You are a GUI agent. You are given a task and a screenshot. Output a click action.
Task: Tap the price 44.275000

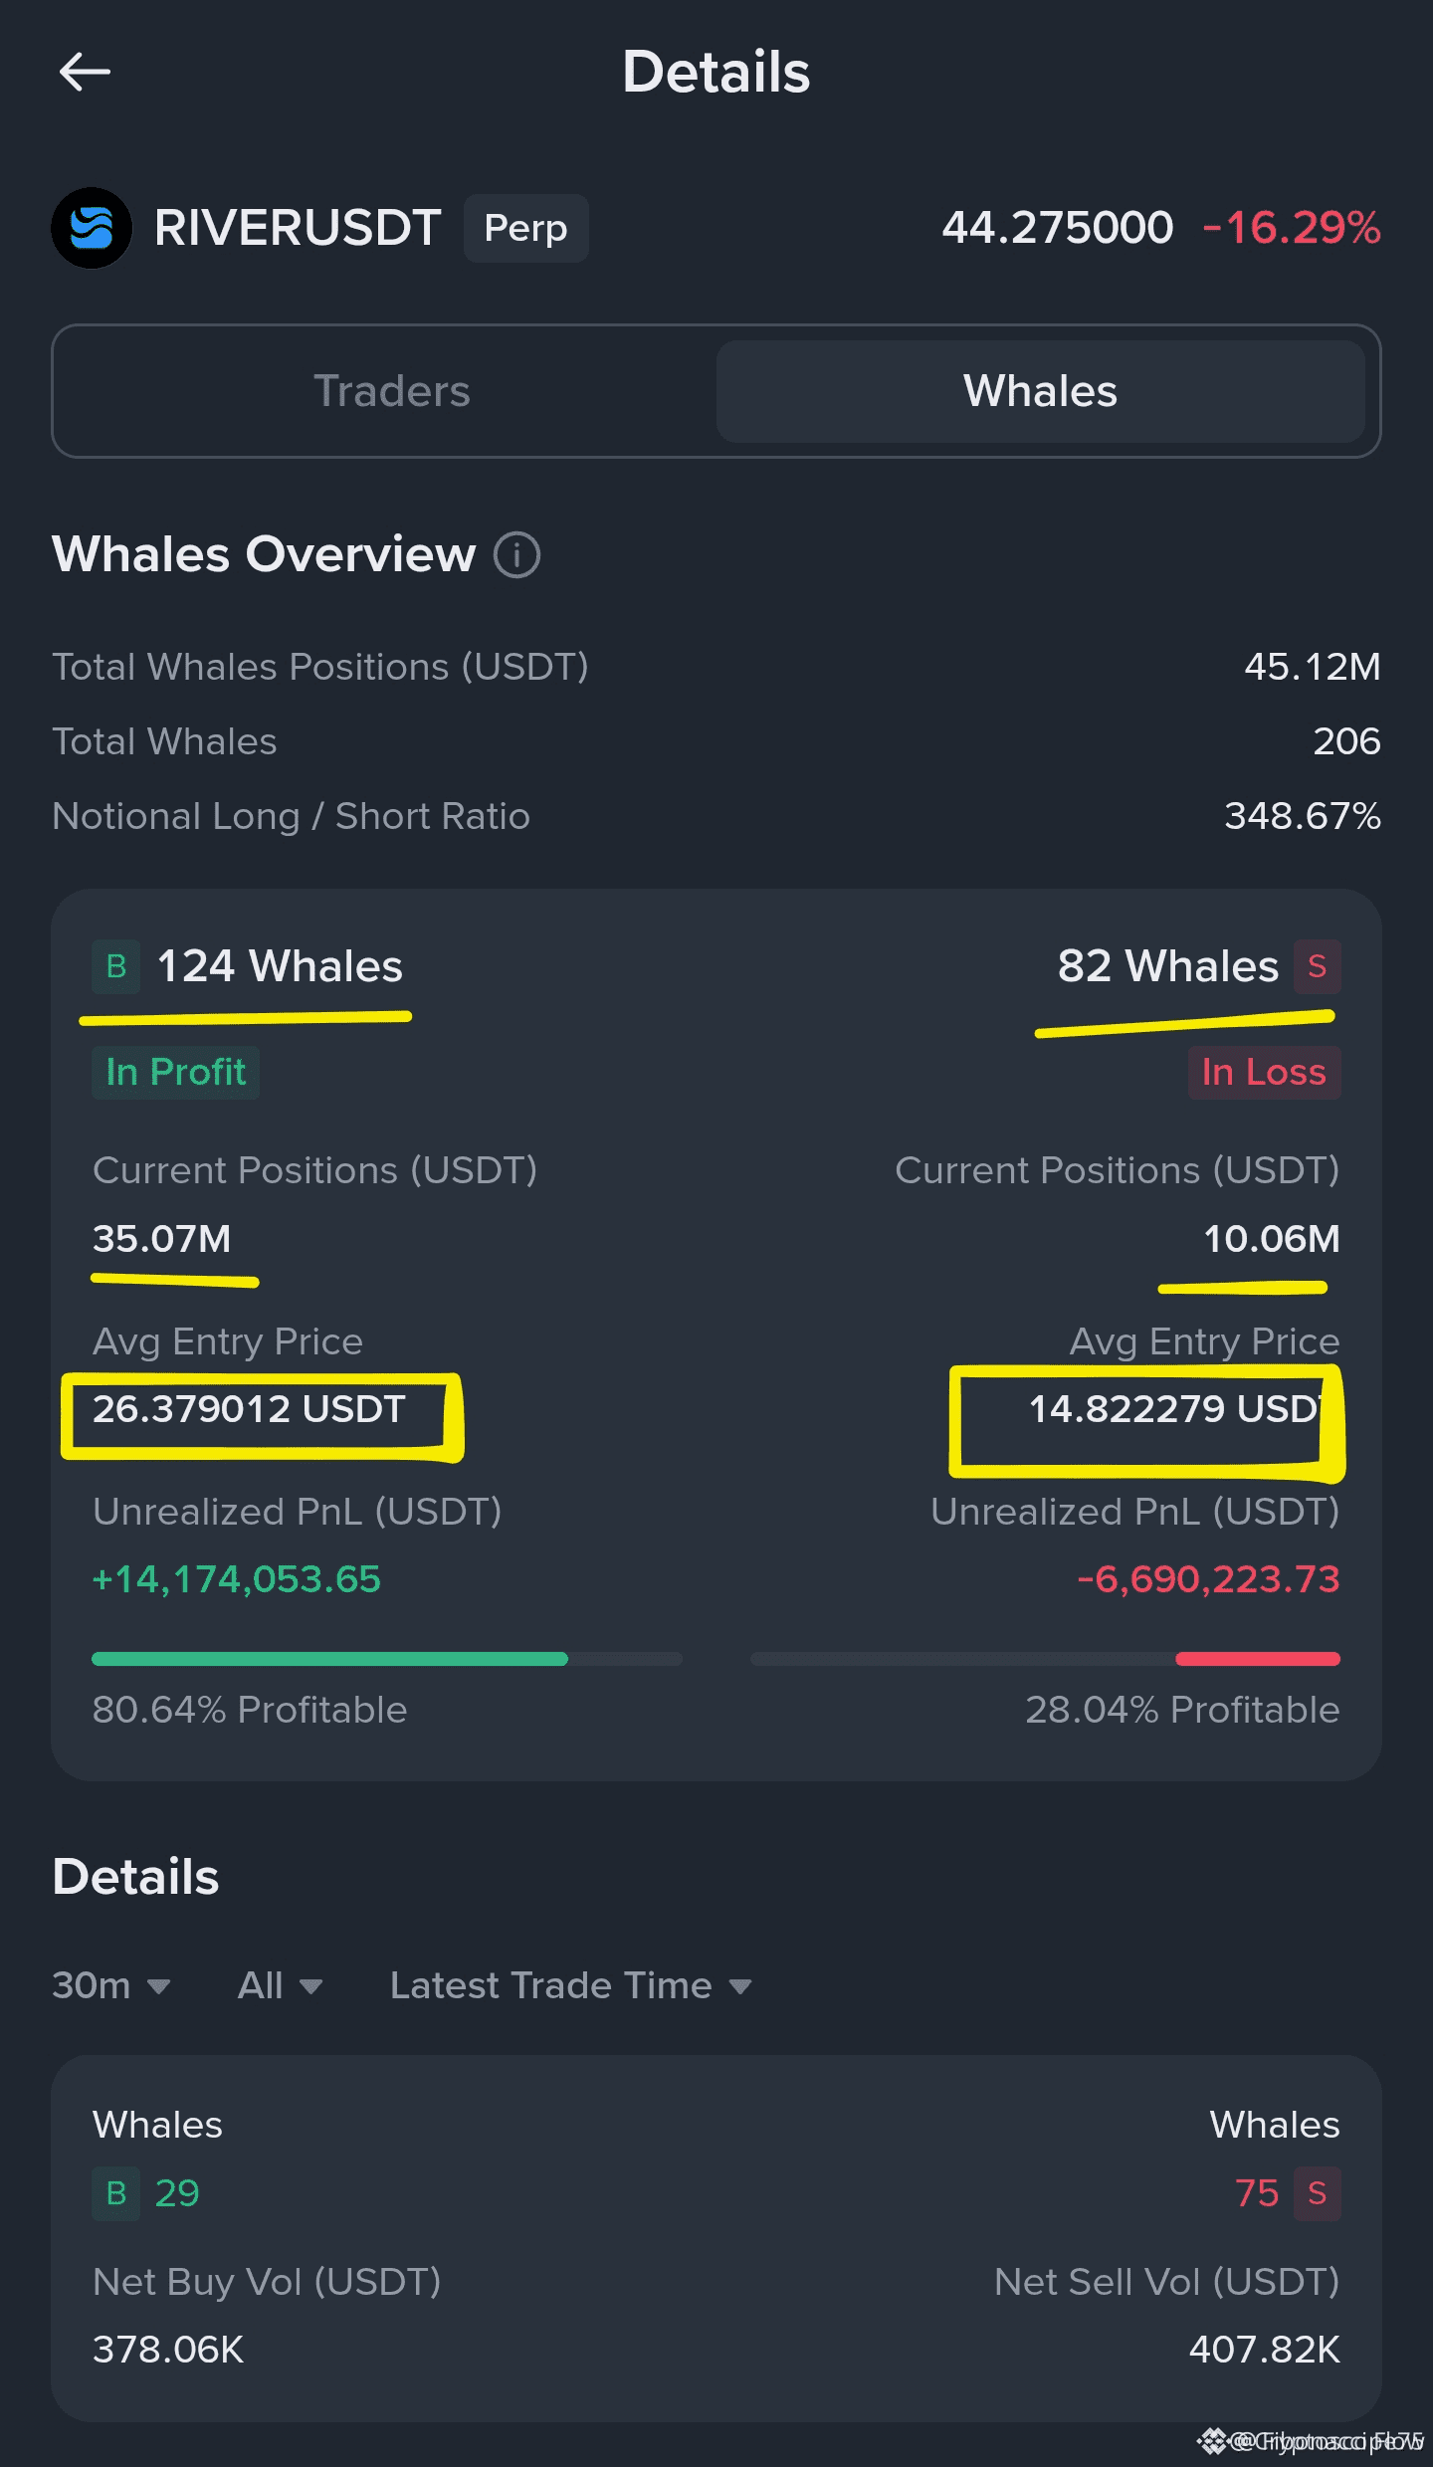pyautogui.click(x=1058, y=228)
